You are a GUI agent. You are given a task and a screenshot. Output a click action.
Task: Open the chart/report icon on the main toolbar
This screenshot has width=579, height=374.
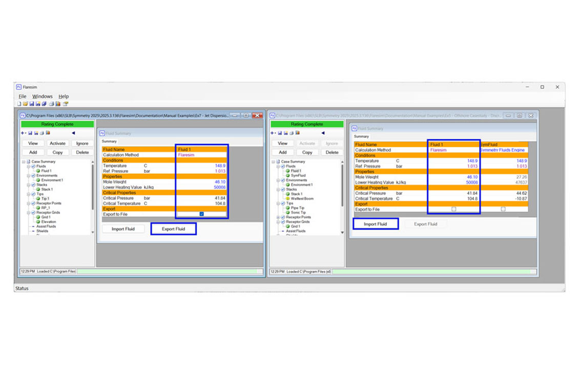point(57,104)
